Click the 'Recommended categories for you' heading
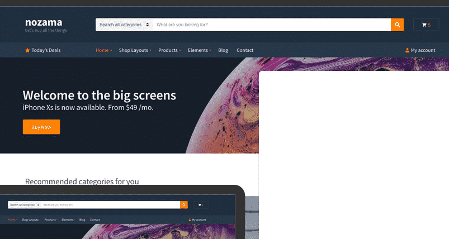This screenshot has width=449, height=239. point(82,181)
